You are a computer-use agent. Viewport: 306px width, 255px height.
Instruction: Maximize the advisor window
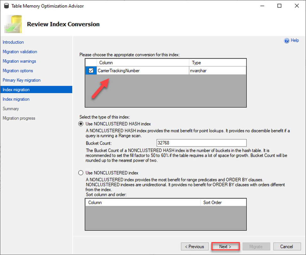pyautogui.click(x=279, y=6)
